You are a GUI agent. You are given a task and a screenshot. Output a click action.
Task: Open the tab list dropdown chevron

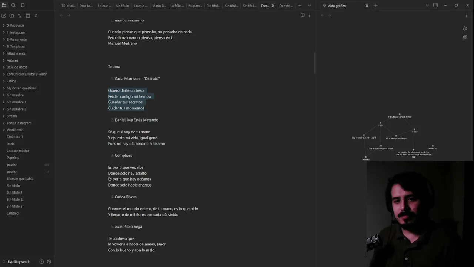(x=309, y=6)
